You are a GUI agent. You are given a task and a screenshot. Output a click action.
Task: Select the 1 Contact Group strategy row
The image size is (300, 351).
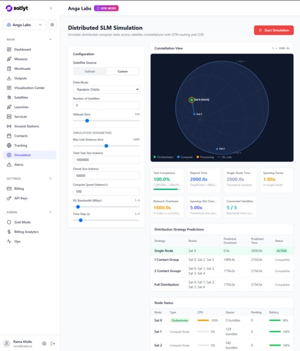tap(222, 260)
